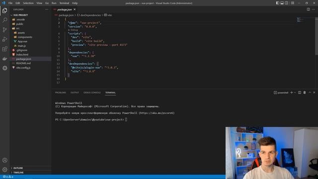This screenshot has width=318, height=179.
Task: Close the package.json editor tab
Action: 75,9
